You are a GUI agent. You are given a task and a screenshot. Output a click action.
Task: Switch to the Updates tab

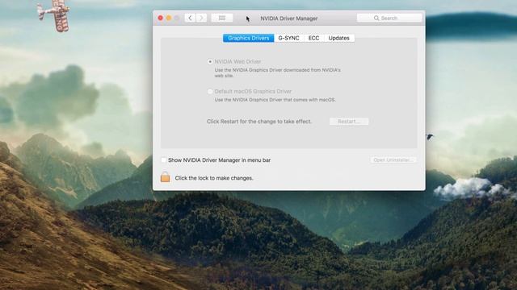[339, 38]
